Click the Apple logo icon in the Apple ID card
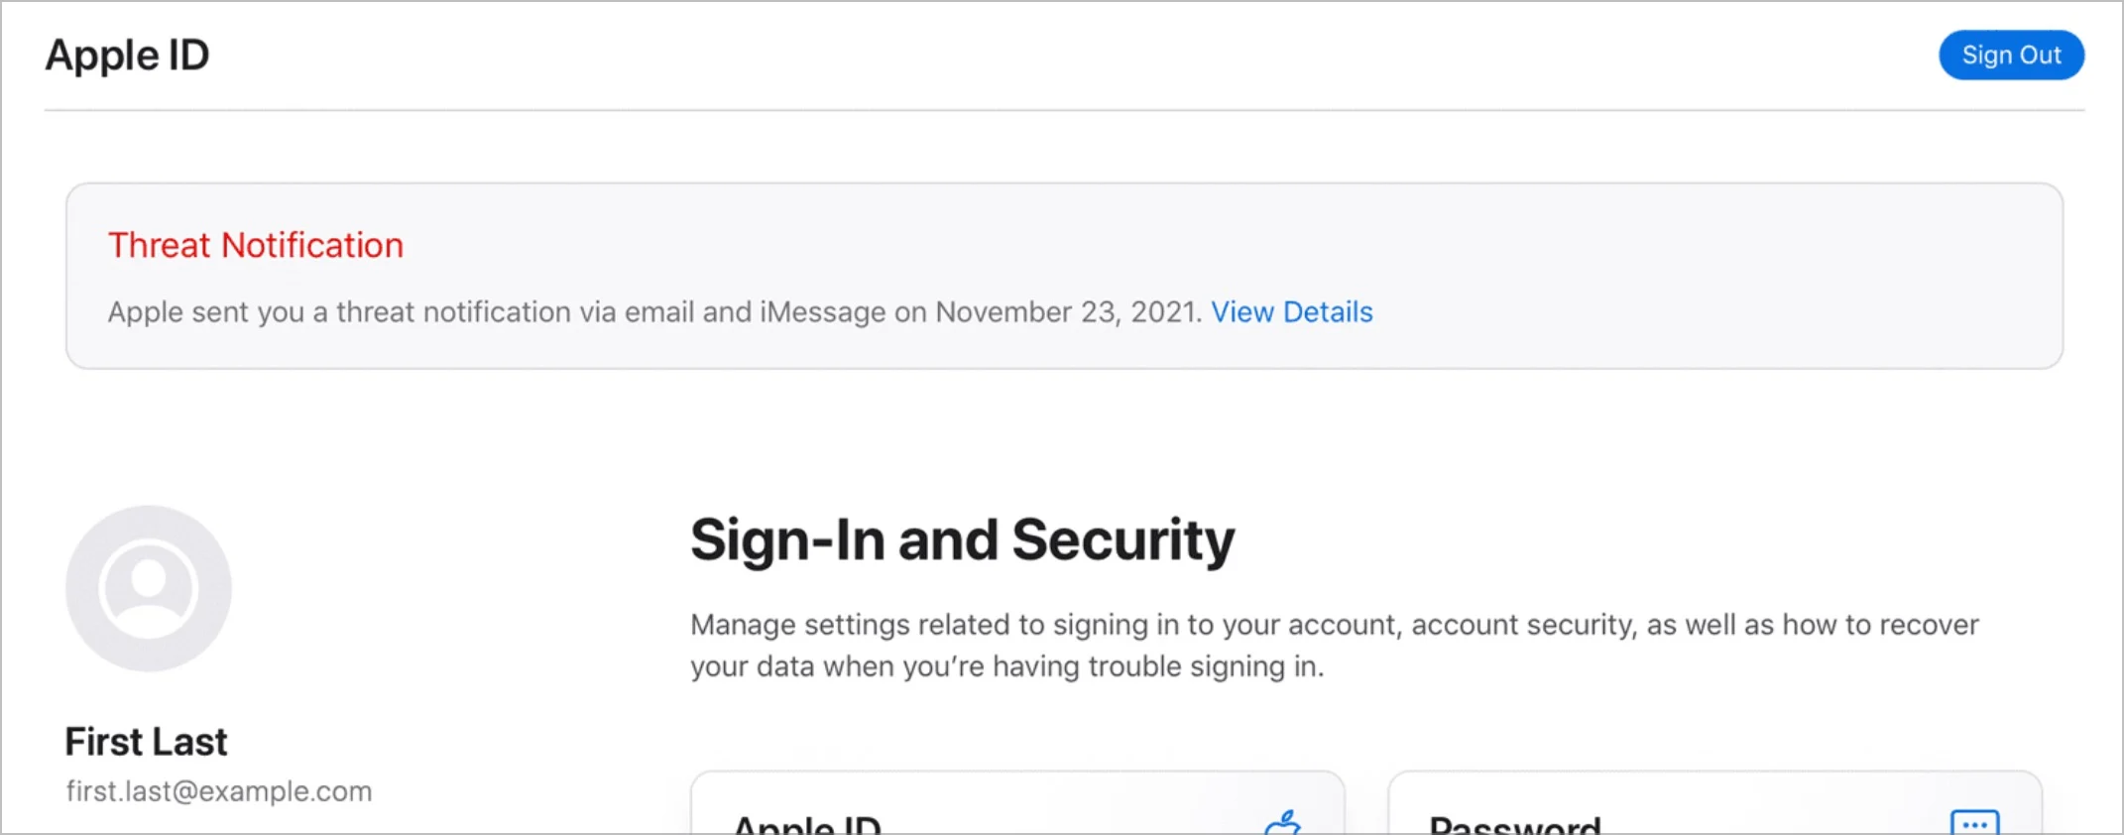The image size is (2124, 835). 1283,823
